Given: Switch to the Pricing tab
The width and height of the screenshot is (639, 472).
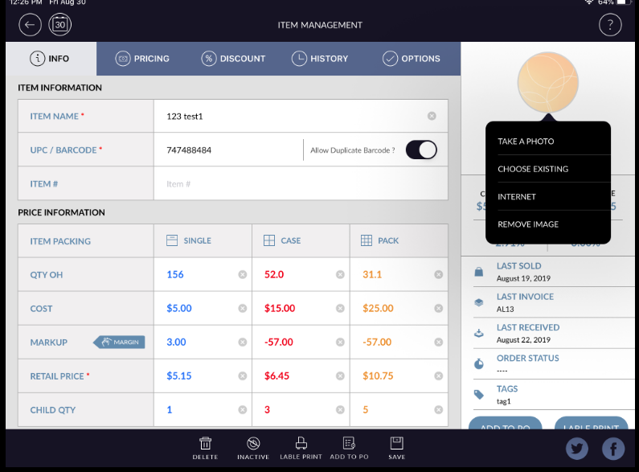Looking at the screenshot, I should pos(142,59).
